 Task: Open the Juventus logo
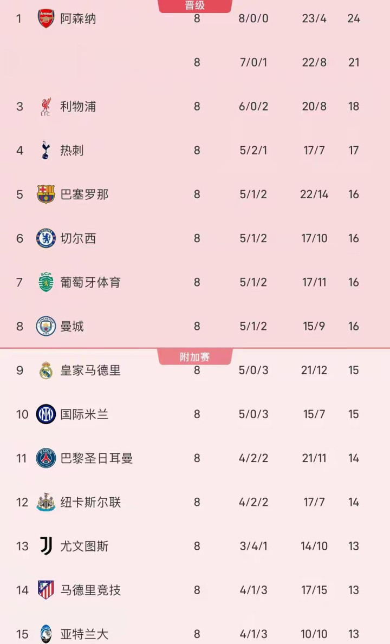46,546
